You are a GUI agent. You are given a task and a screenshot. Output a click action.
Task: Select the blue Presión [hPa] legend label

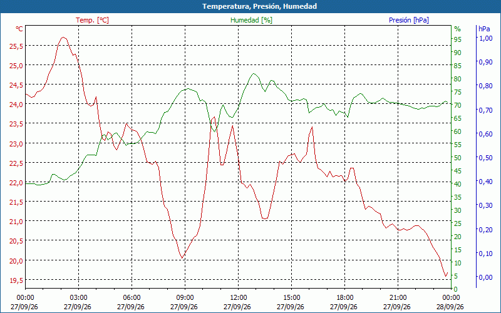409,20
